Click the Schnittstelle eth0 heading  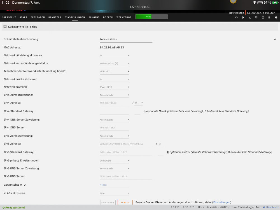coord(23,27)
